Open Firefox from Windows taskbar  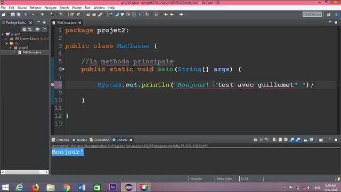tap(35, 187)
